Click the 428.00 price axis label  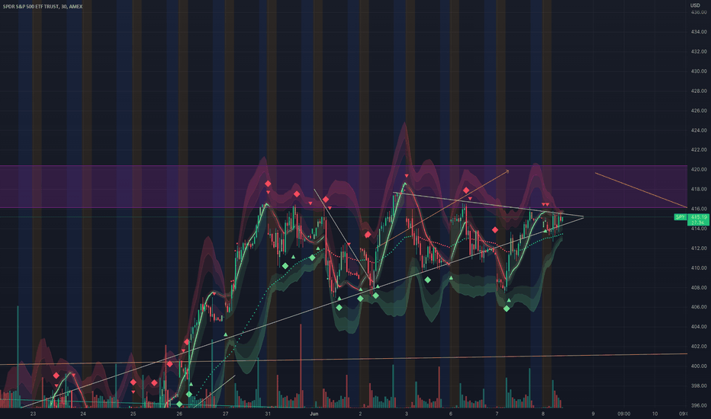(699, 91)
